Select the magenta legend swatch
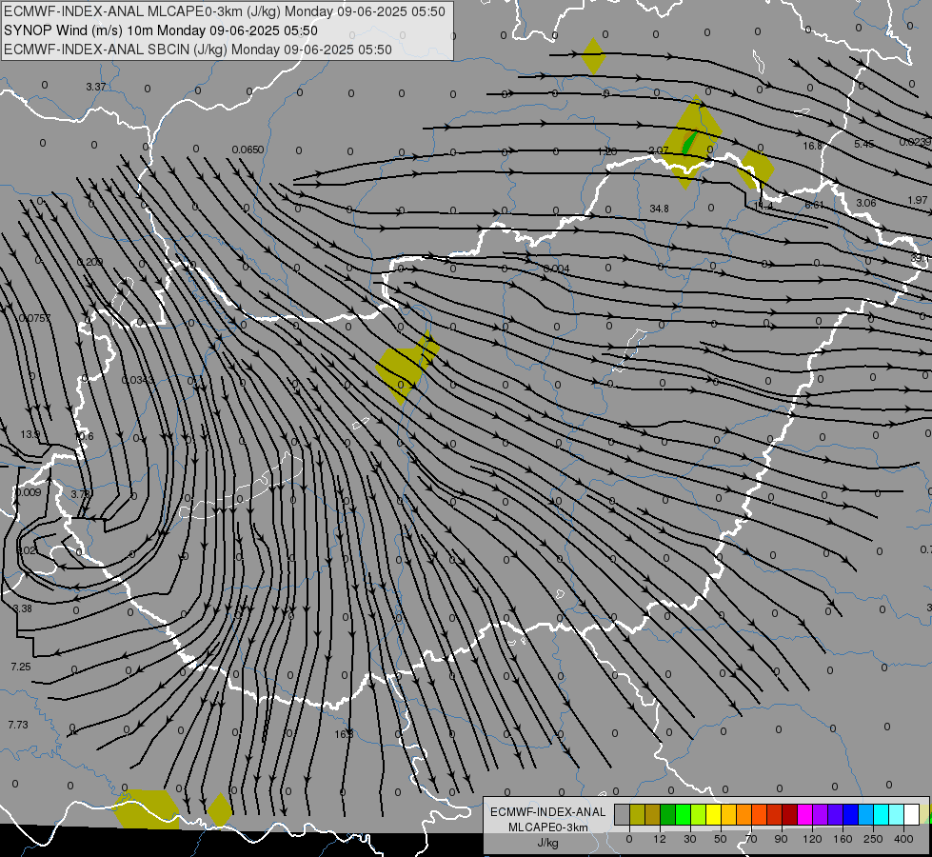This screenshot has height=857, width=932. pyautogui.click(x=804, y=814)
